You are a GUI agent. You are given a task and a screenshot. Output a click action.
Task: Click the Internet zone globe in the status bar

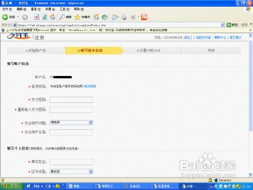216,180
